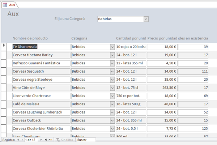Image resolution: width=217 pixels, height=145 pixels.
Task: Click stock value 125 for Klosterbier Rhönbräu
Action: [x=193, y=128]
